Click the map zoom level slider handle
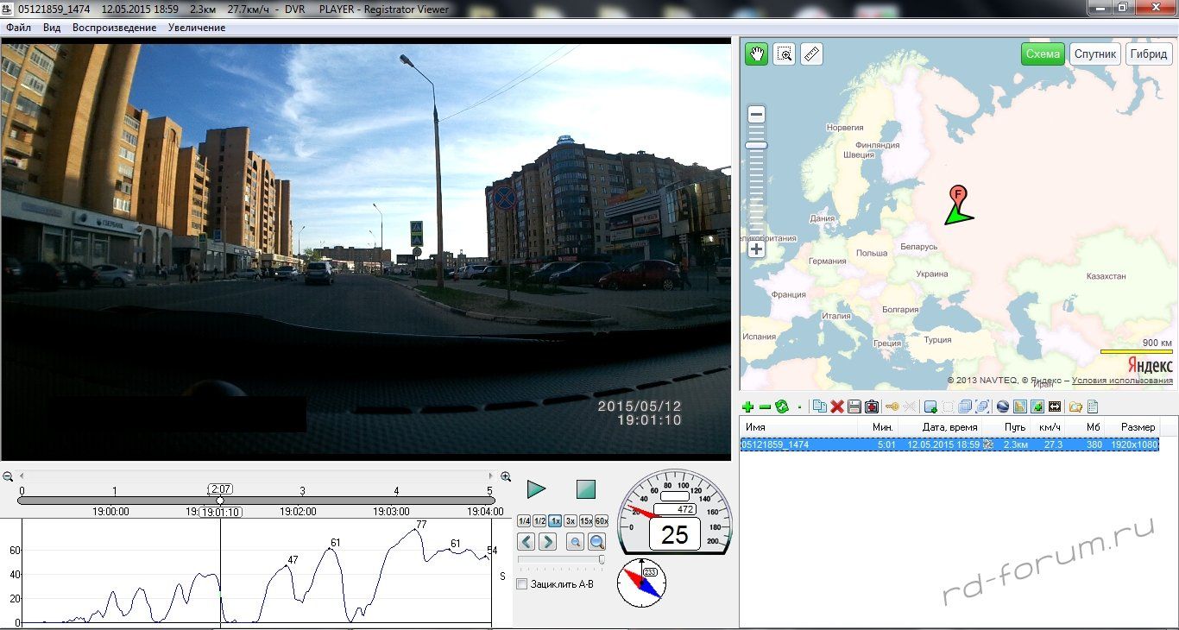Screen dimensions: 1179x630 [757, 145]
